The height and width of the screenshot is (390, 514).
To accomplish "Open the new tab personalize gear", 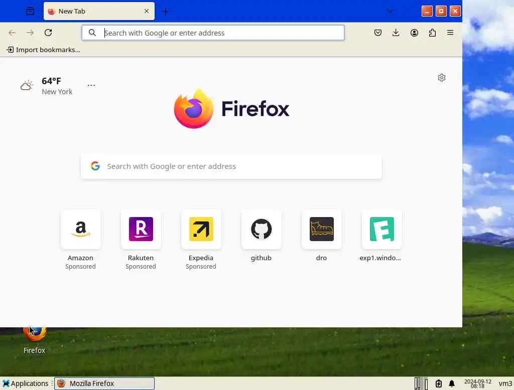I will click(x=442, y=78).
